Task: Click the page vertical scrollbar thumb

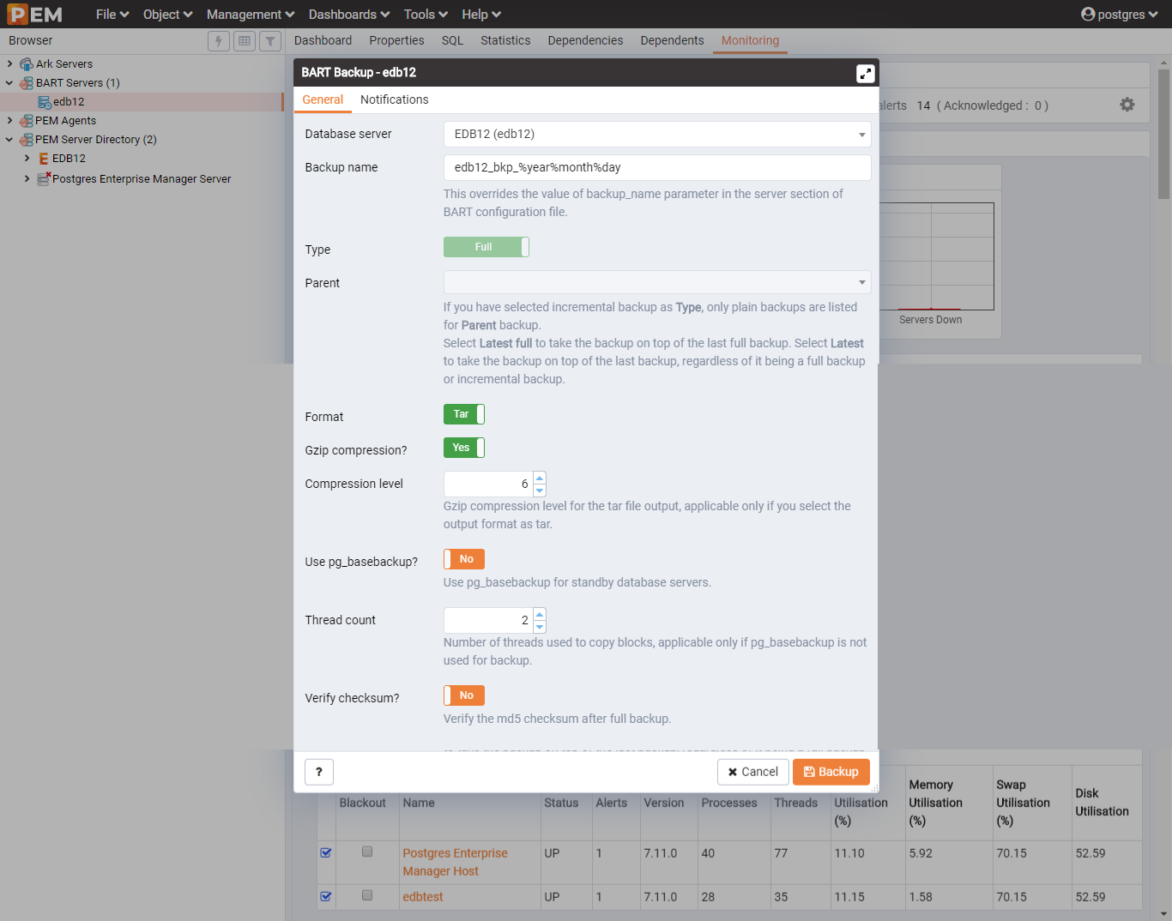Action: click(1164, 134)
